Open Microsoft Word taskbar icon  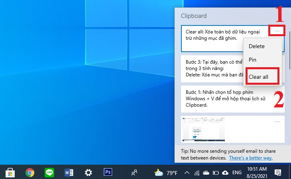click(x=69, y=173)
